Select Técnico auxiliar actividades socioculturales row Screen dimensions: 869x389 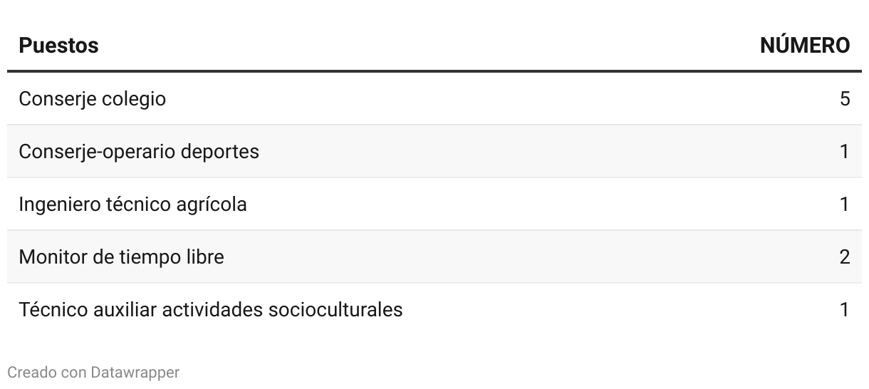point(434,309)
